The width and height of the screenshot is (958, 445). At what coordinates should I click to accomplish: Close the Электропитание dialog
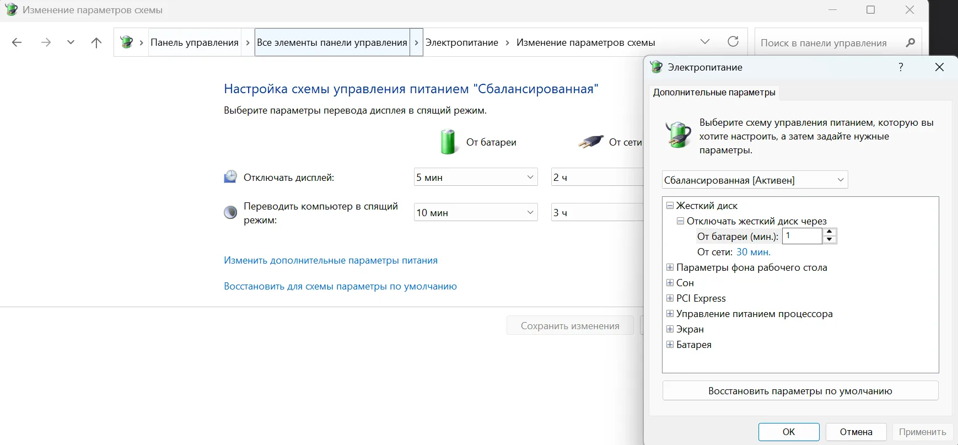click(940, 67)
